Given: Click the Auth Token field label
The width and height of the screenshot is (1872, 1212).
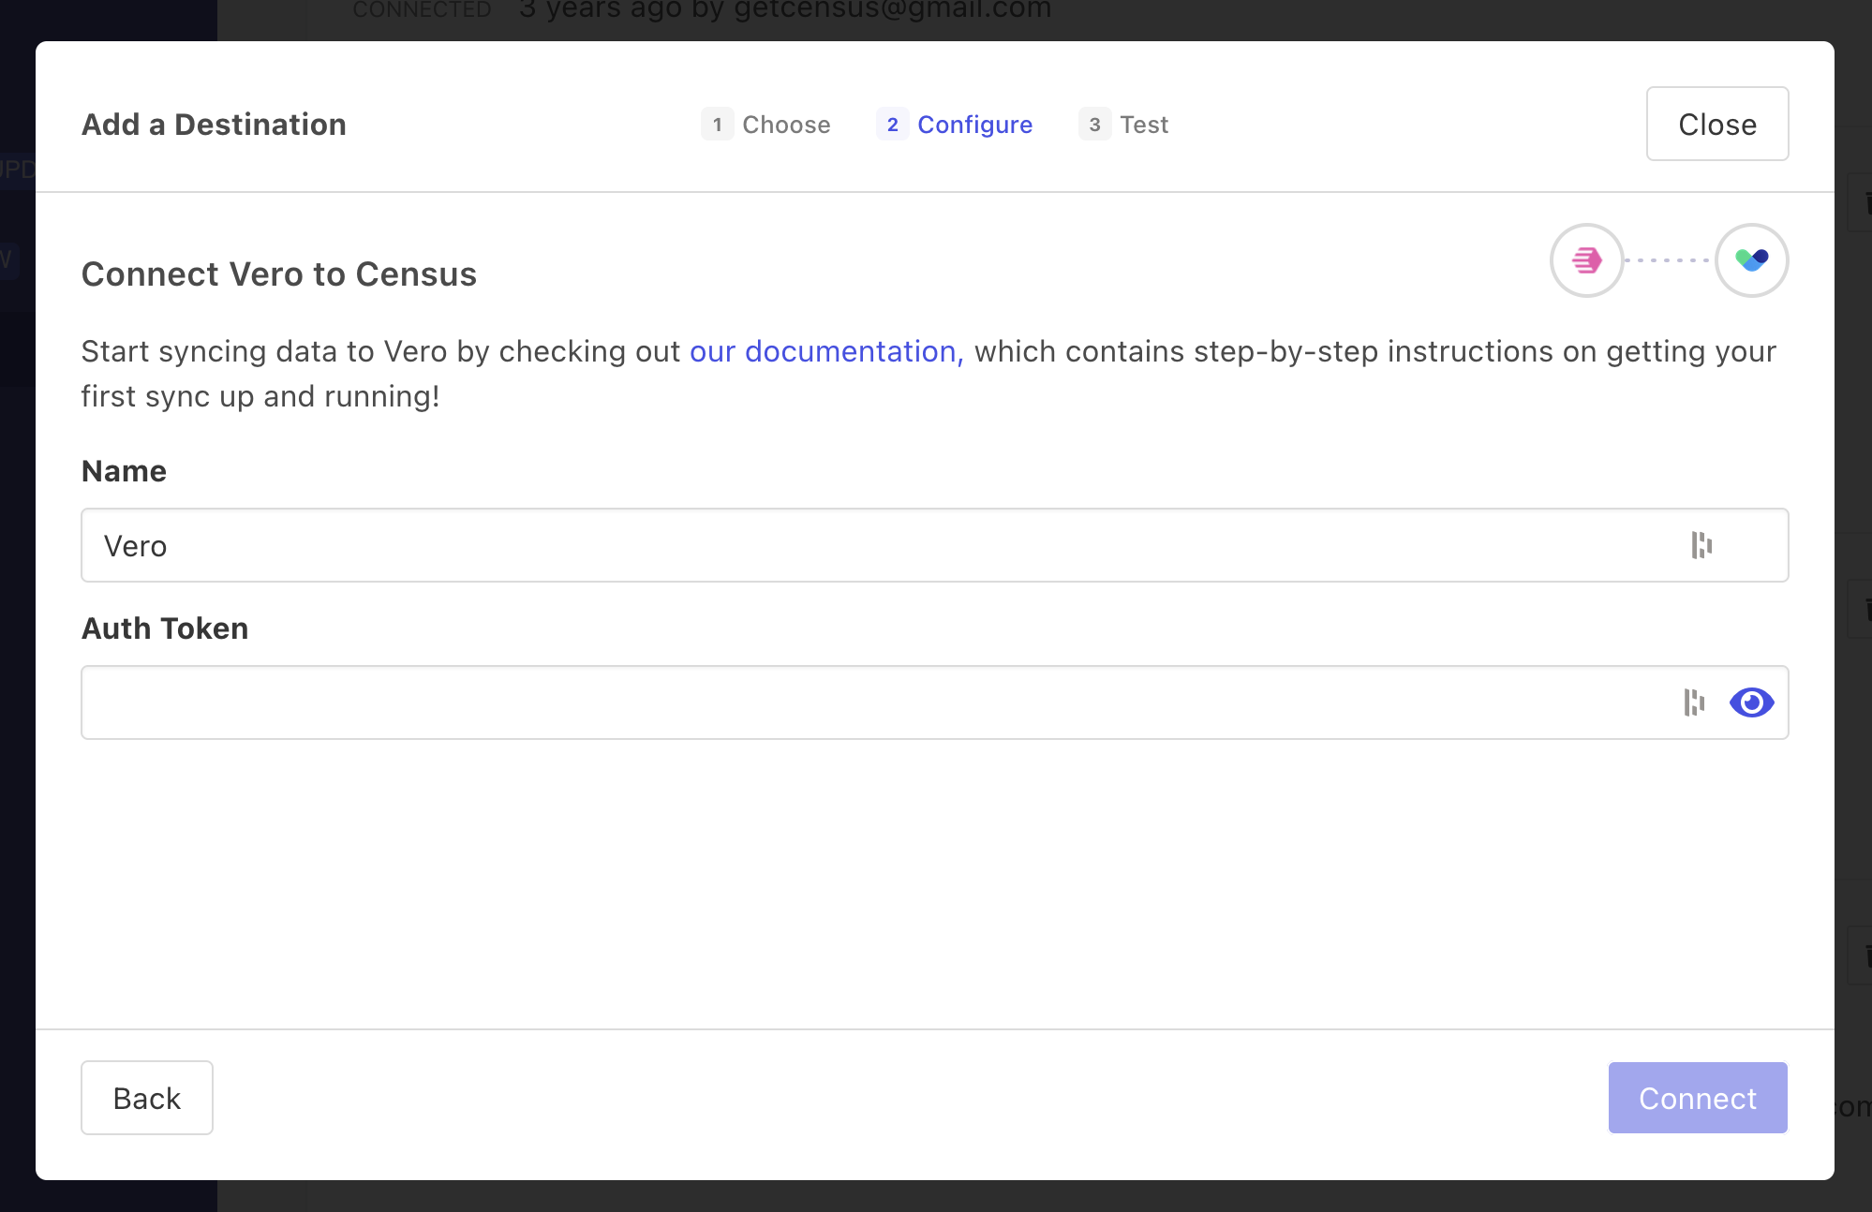Looking at the screenshot, I should tap(165, 628).
